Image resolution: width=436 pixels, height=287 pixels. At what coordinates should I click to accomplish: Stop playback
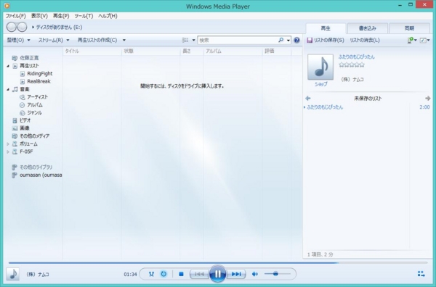tap(181, 274)
